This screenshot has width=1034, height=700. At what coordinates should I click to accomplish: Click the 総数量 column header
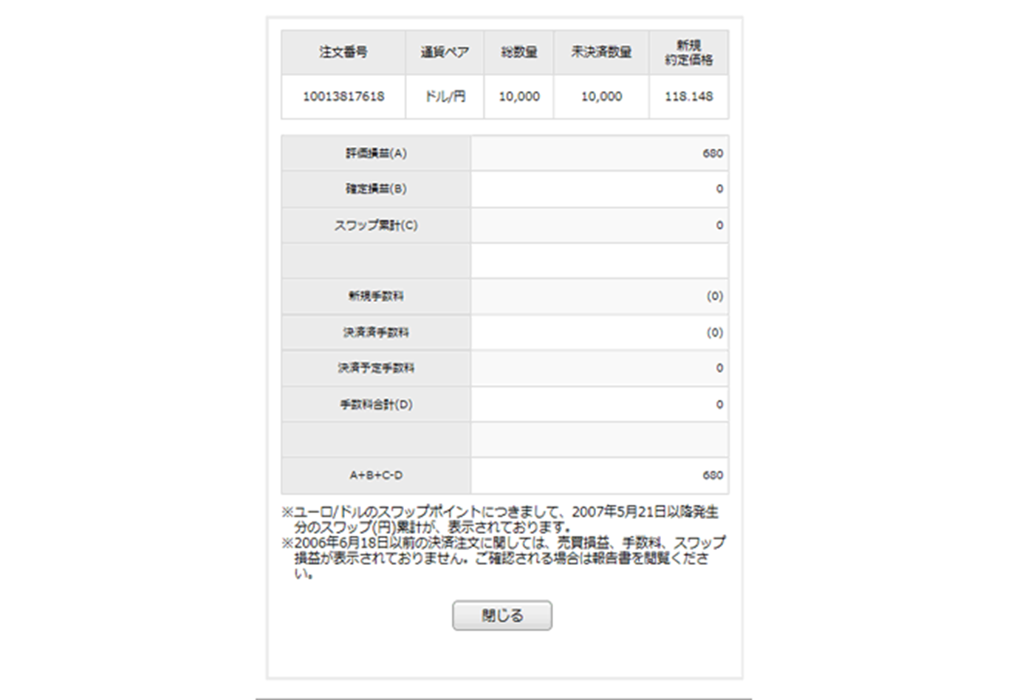(x=518, y=52)
